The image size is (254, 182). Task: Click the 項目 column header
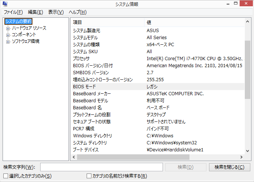(107, 23)
